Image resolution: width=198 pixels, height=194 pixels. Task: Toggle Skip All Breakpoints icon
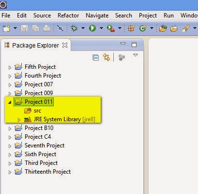pyautogui.click(x=60, y=29)
